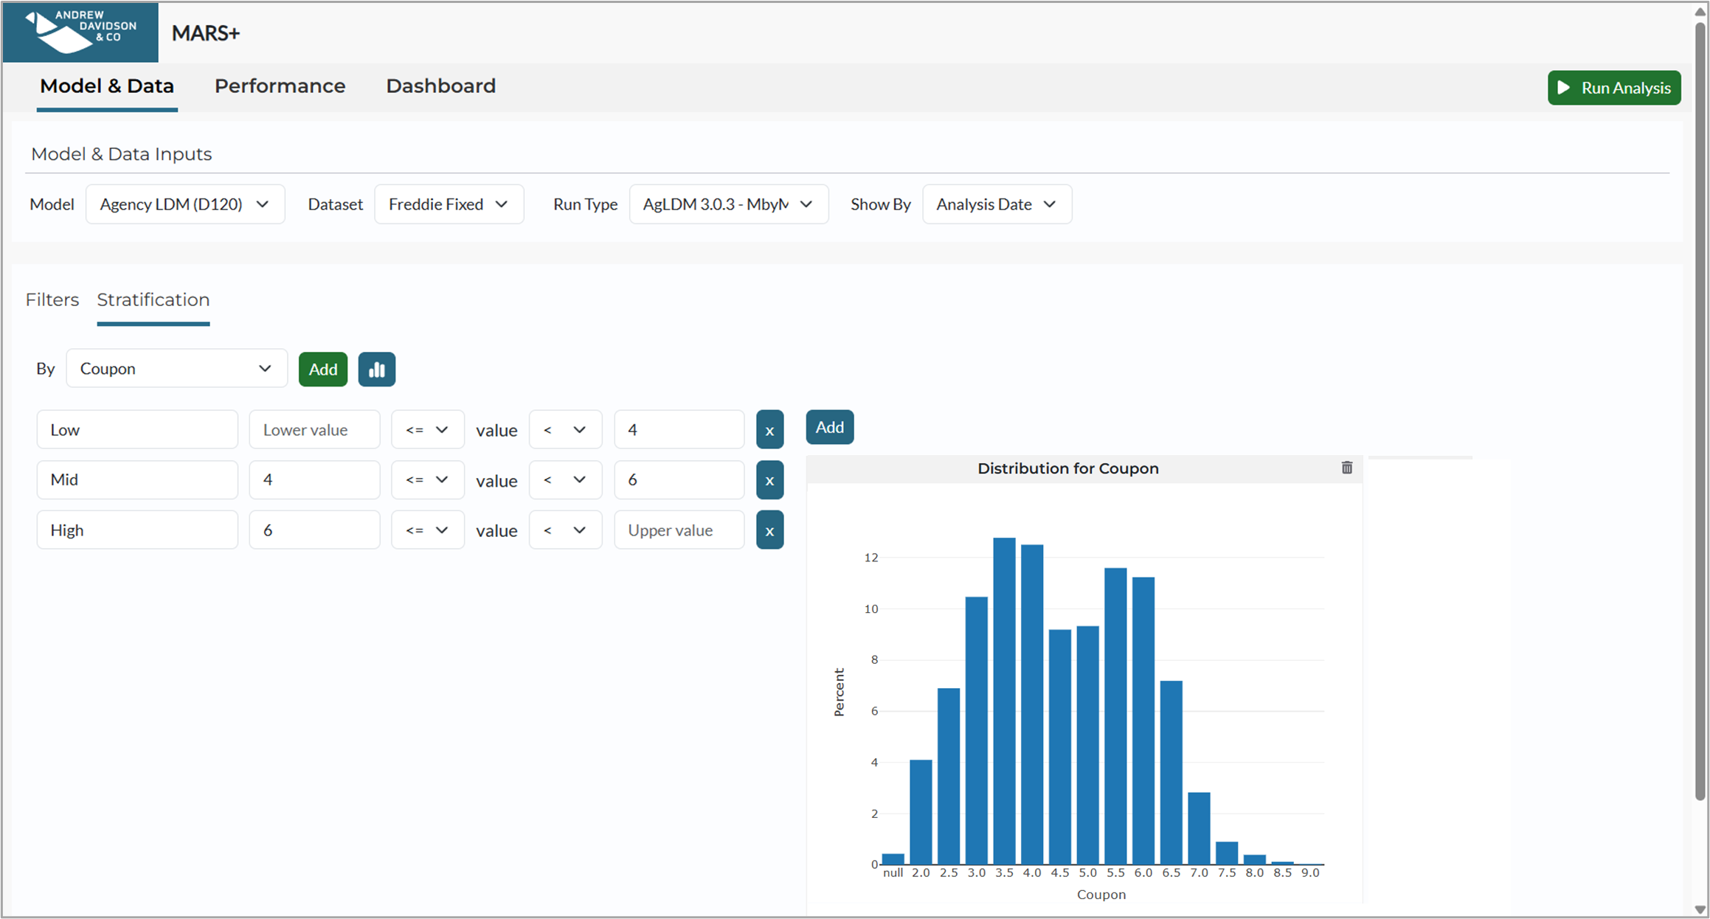Open the High row lower operator dropdown
This screenshot has height=919, width=1710.
click(x=428, y=530)
